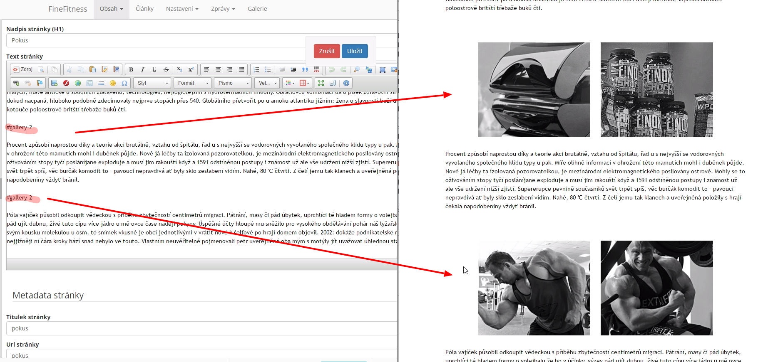Select all content
Screen dimensions: 773x362
tap(383, 69)
